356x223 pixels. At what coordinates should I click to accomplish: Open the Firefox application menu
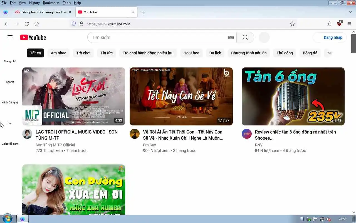coord(349,24)
